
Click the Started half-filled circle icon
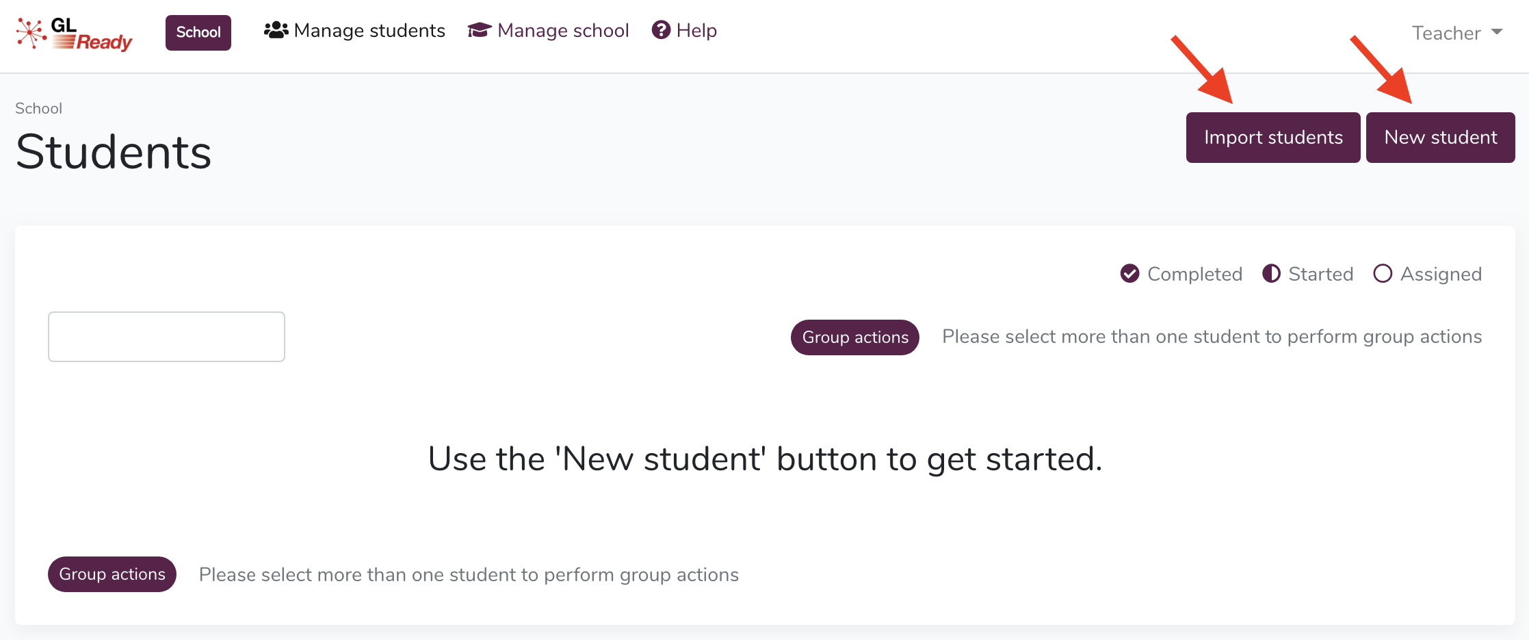(x=1271, y=274)
